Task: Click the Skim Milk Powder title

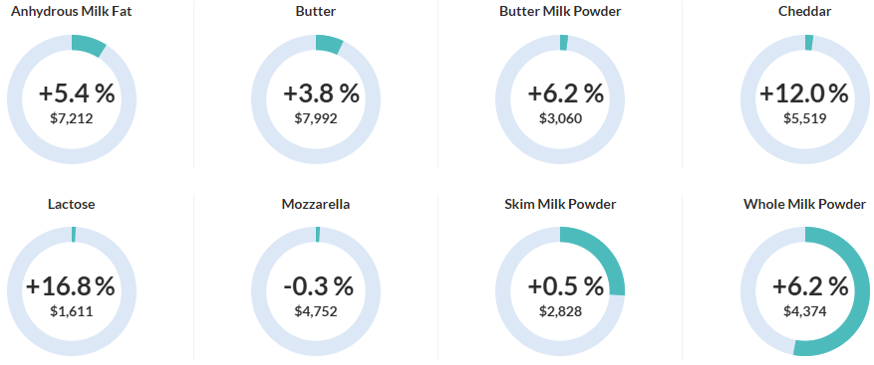Action: coord(560,204)
